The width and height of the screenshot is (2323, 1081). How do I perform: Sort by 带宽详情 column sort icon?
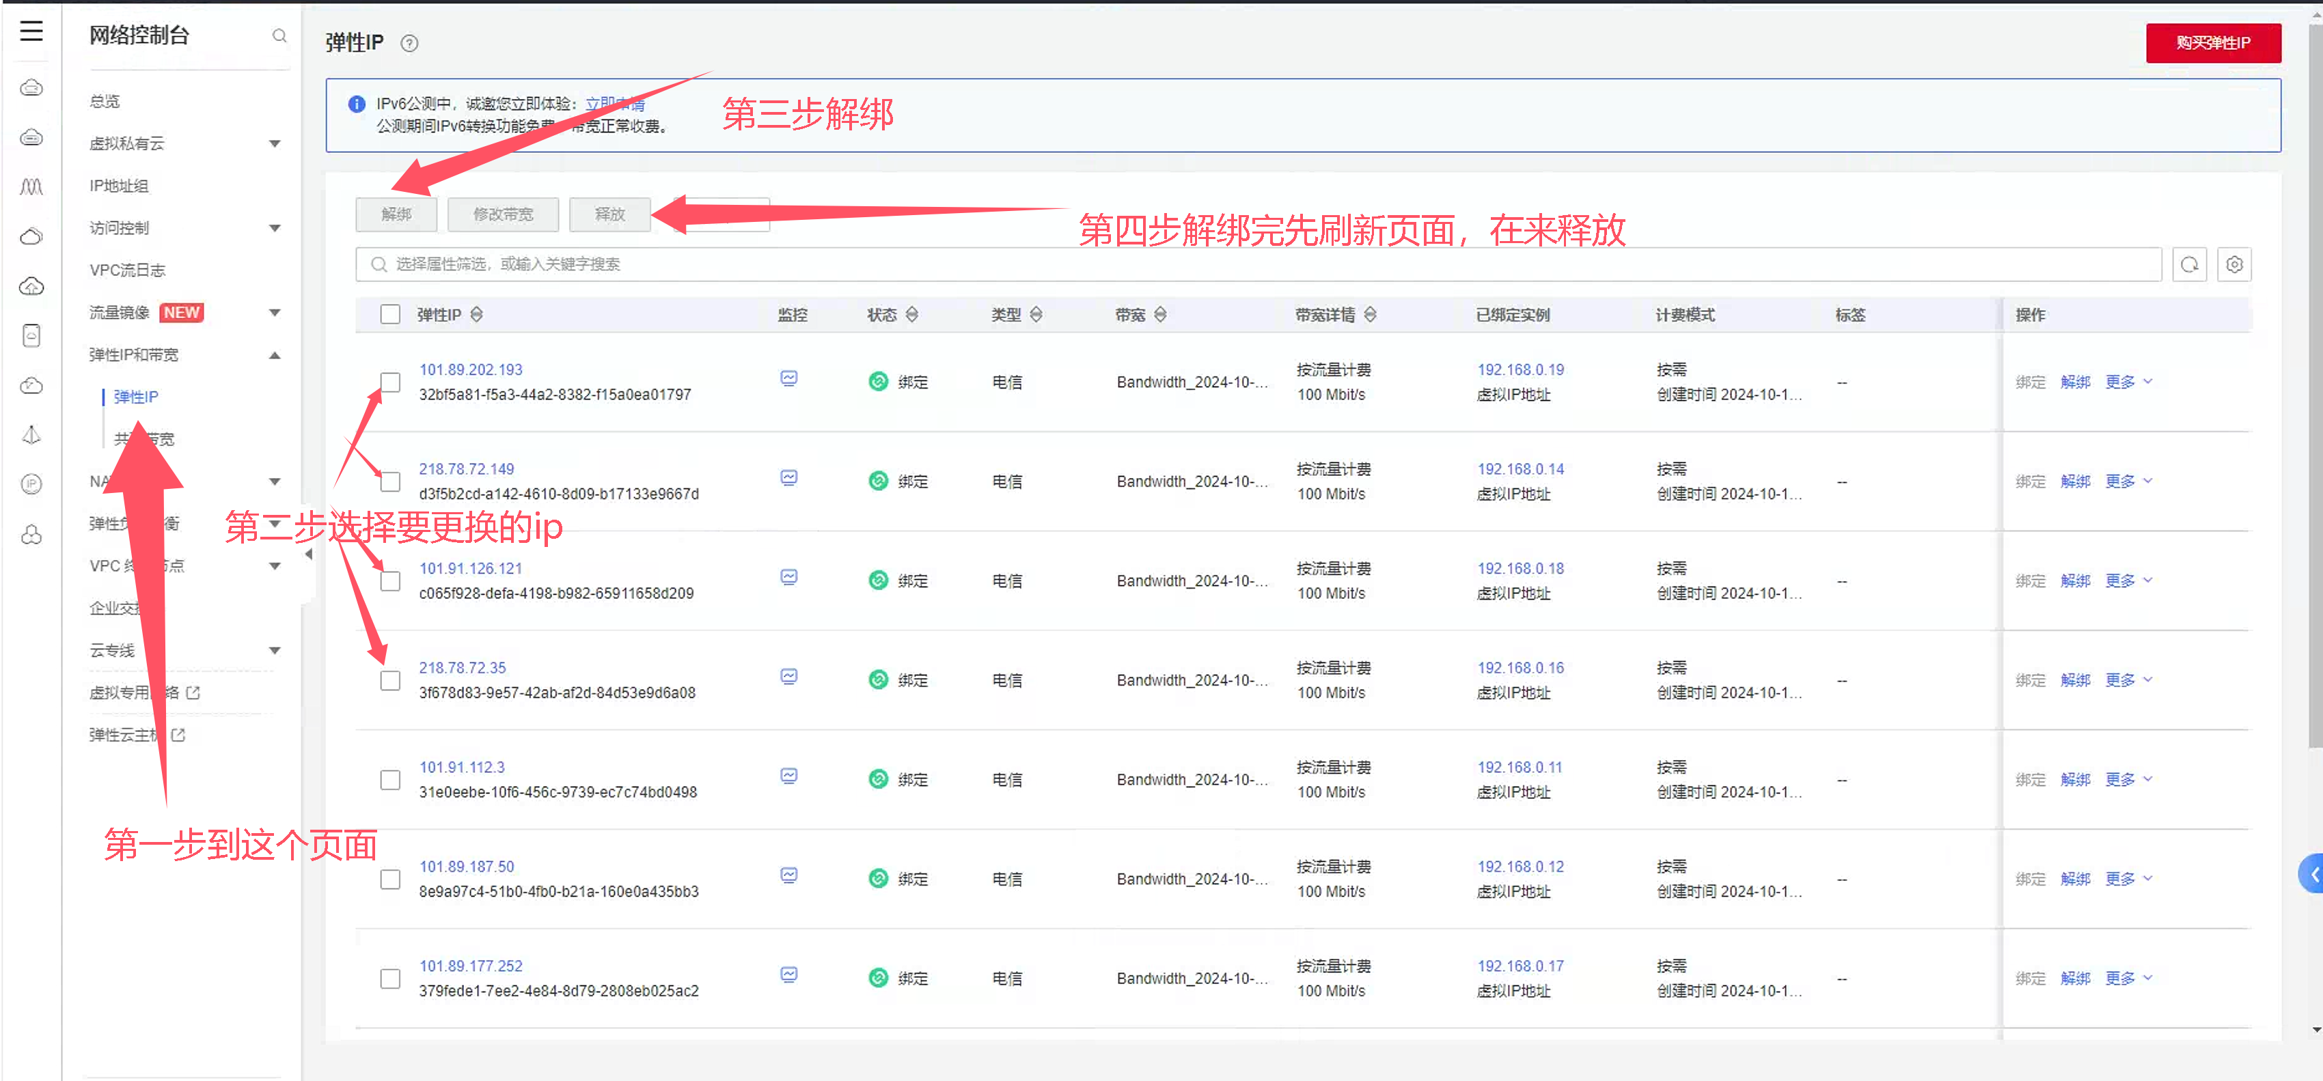point(1371,315)
